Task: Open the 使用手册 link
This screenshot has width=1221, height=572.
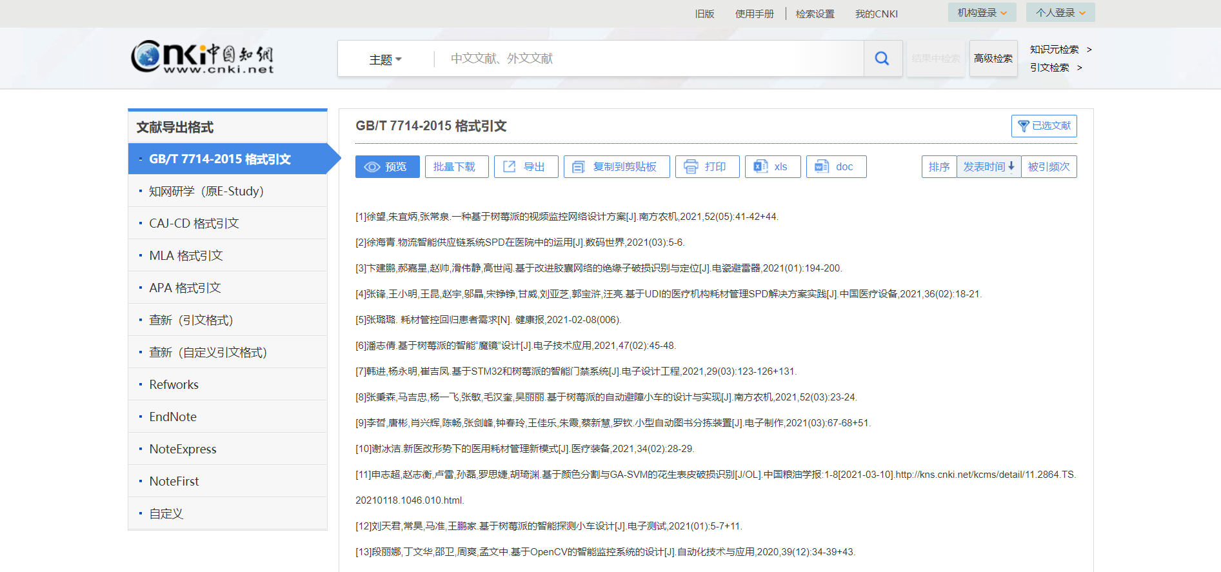Action: [x=754, y=14]
